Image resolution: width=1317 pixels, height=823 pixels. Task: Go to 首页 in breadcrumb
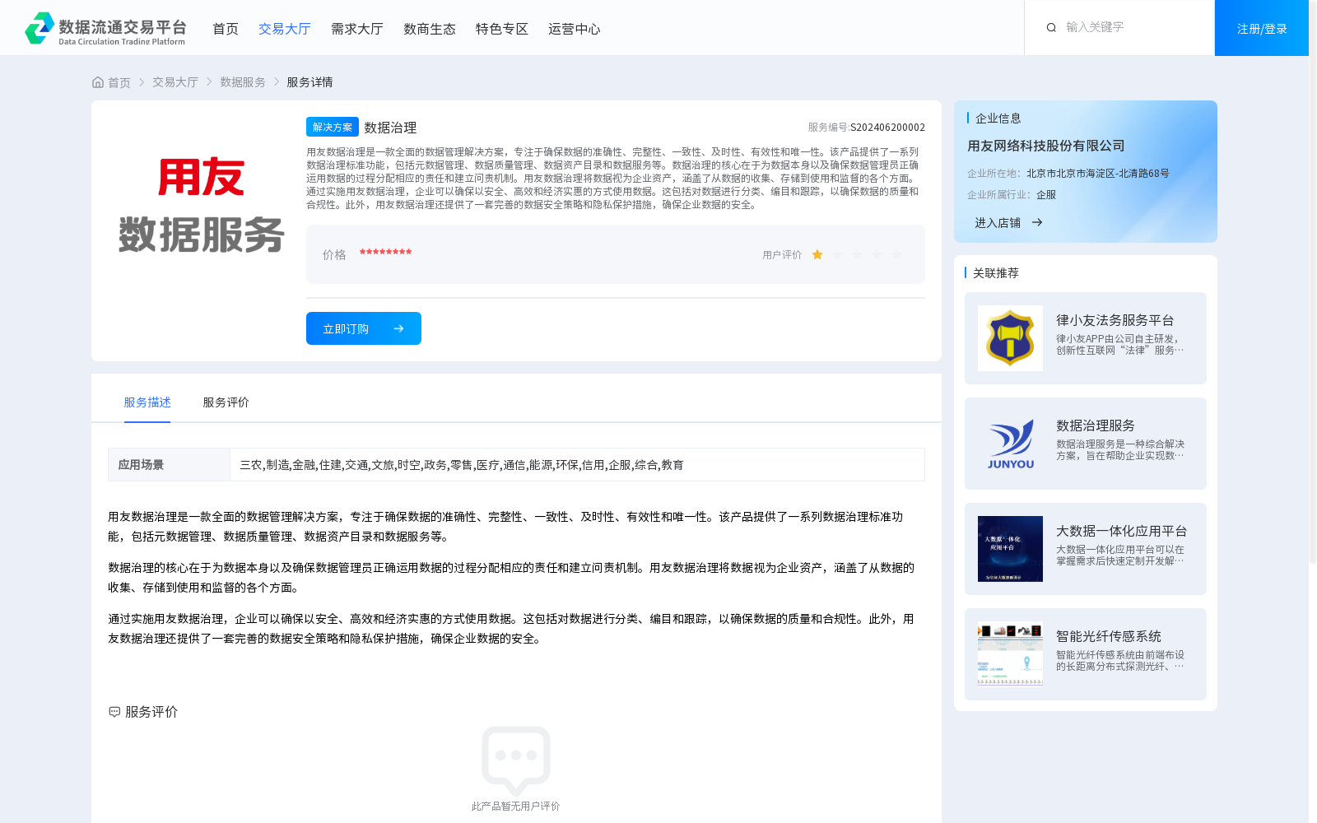pyautogui.click(x=119, y=82)
